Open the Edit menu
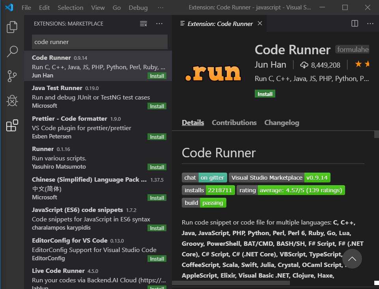 [x=44, y=8]
